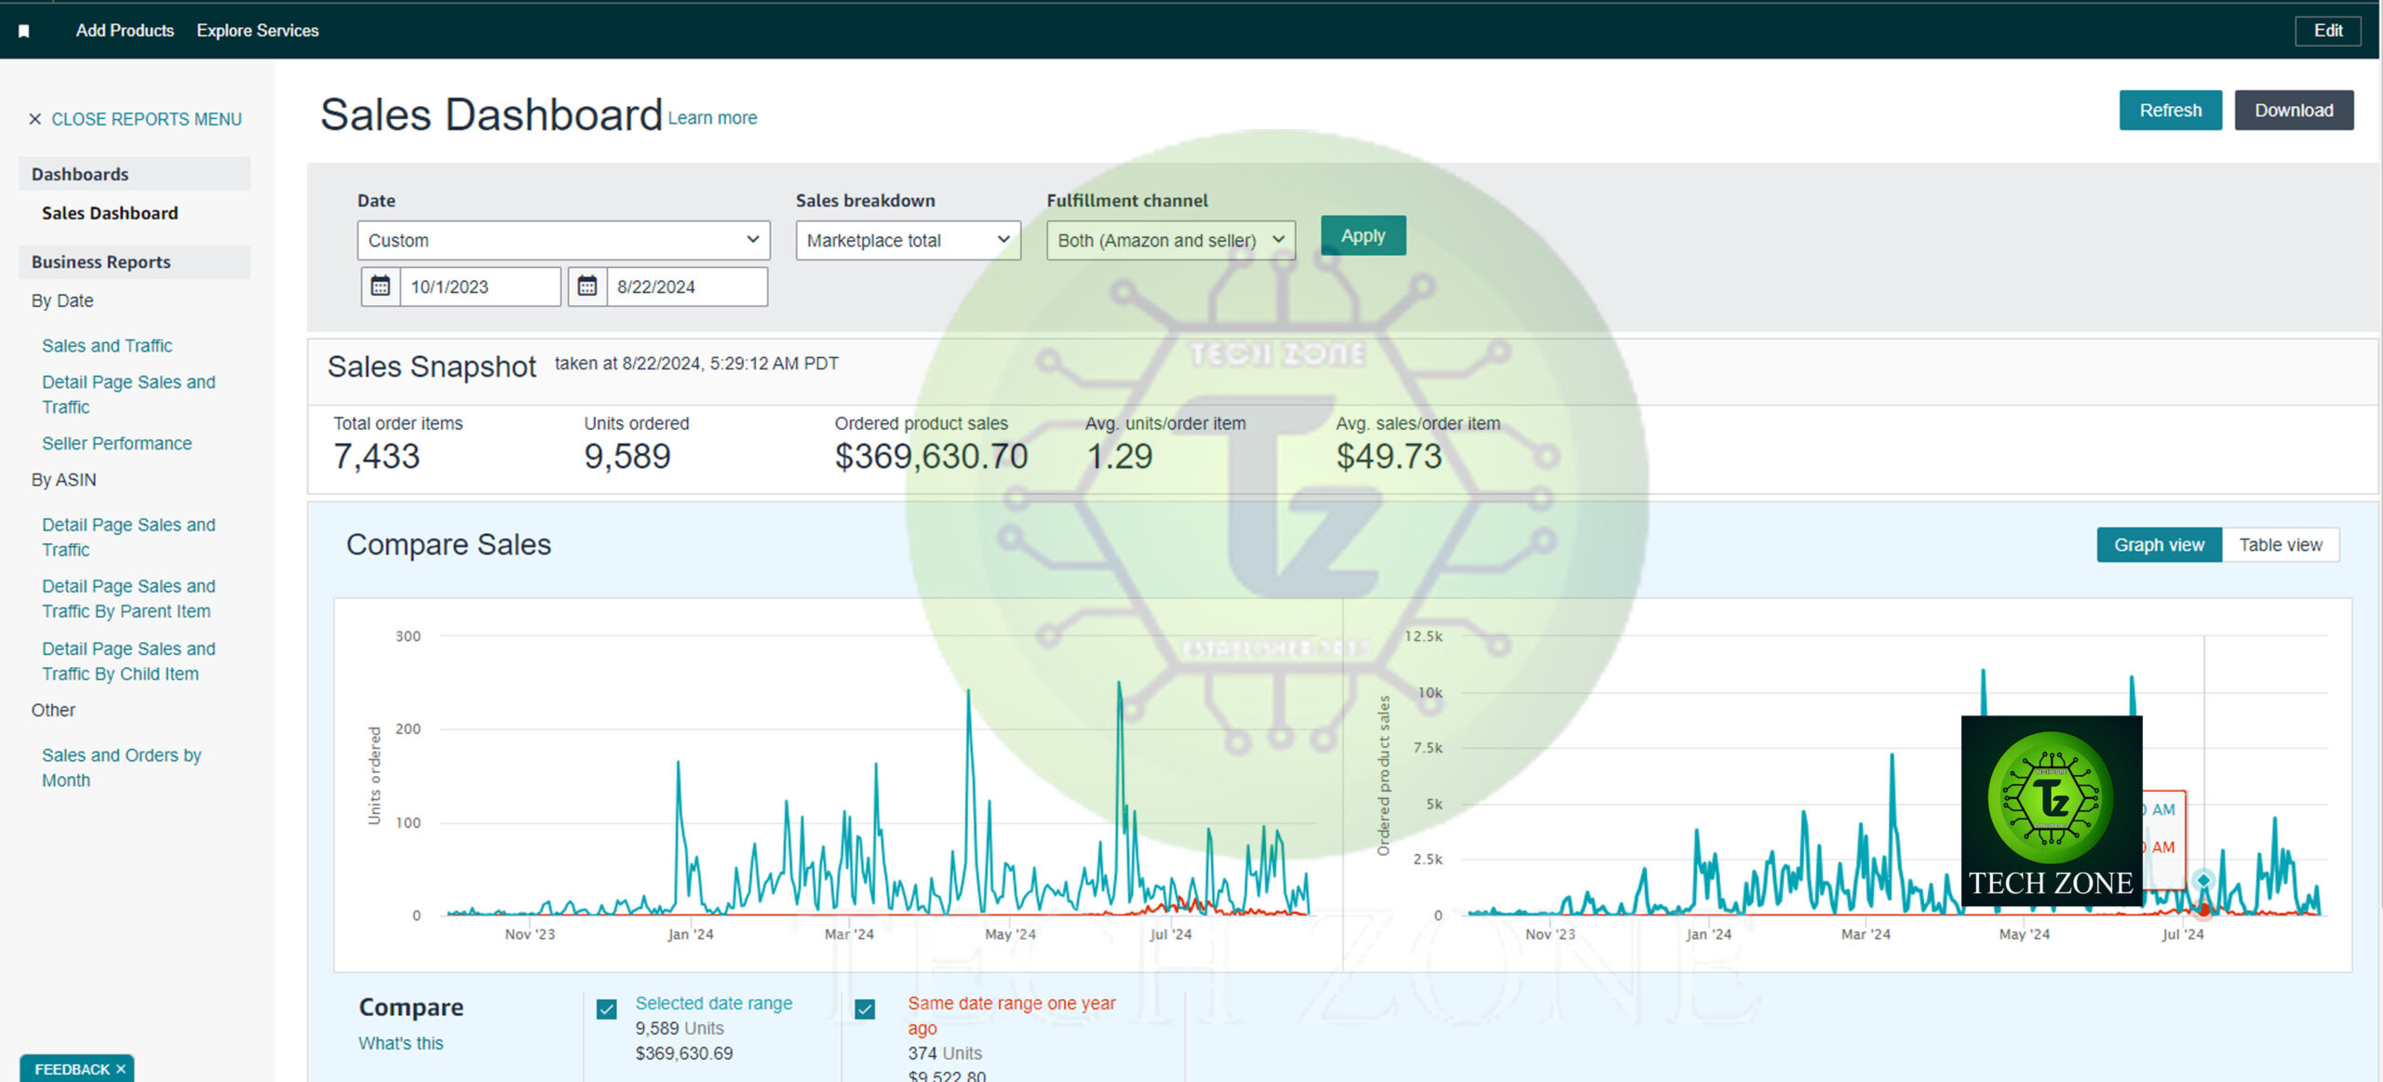The width and height of the screenshot is (2383, 1082).
Task: Open Detail Page Sales and Traffic By Parent Item
Action: pos(128,598)
